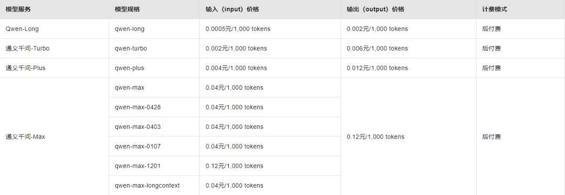Click Qwen-Long input price 0.0005元 cell
The height and width of the screenshot is (195, 565).
(x=270, y=29)
